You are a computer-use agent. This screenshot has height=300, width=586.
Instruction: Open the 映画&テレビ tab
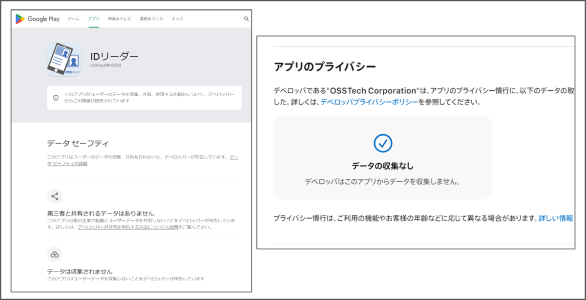[120, 19]
